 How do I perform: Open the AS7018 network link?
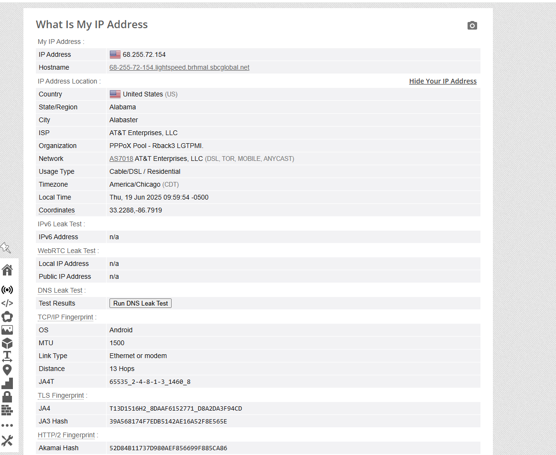point(121,159)
